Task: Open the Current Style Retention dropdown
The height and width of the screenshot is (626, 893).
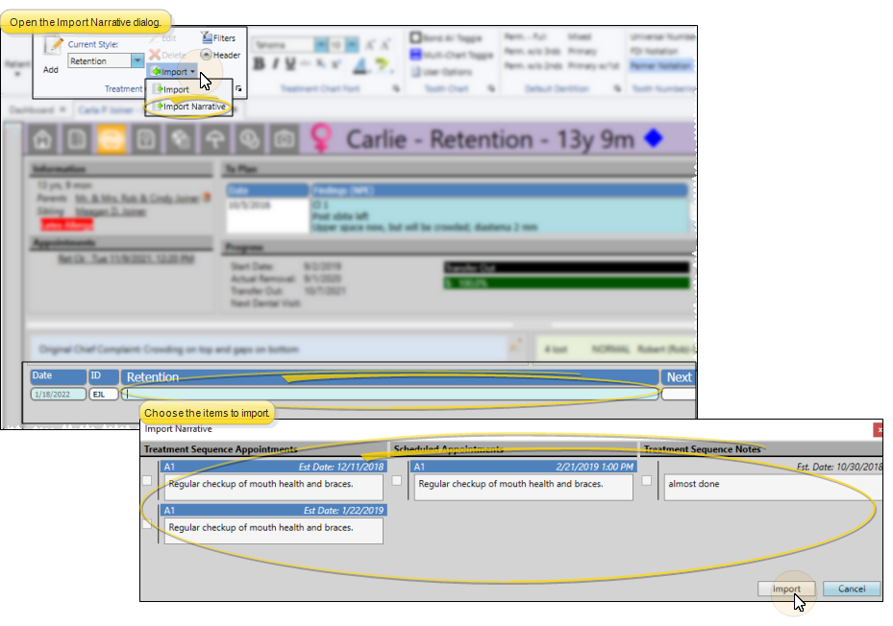Action: [x=137, y=61]
